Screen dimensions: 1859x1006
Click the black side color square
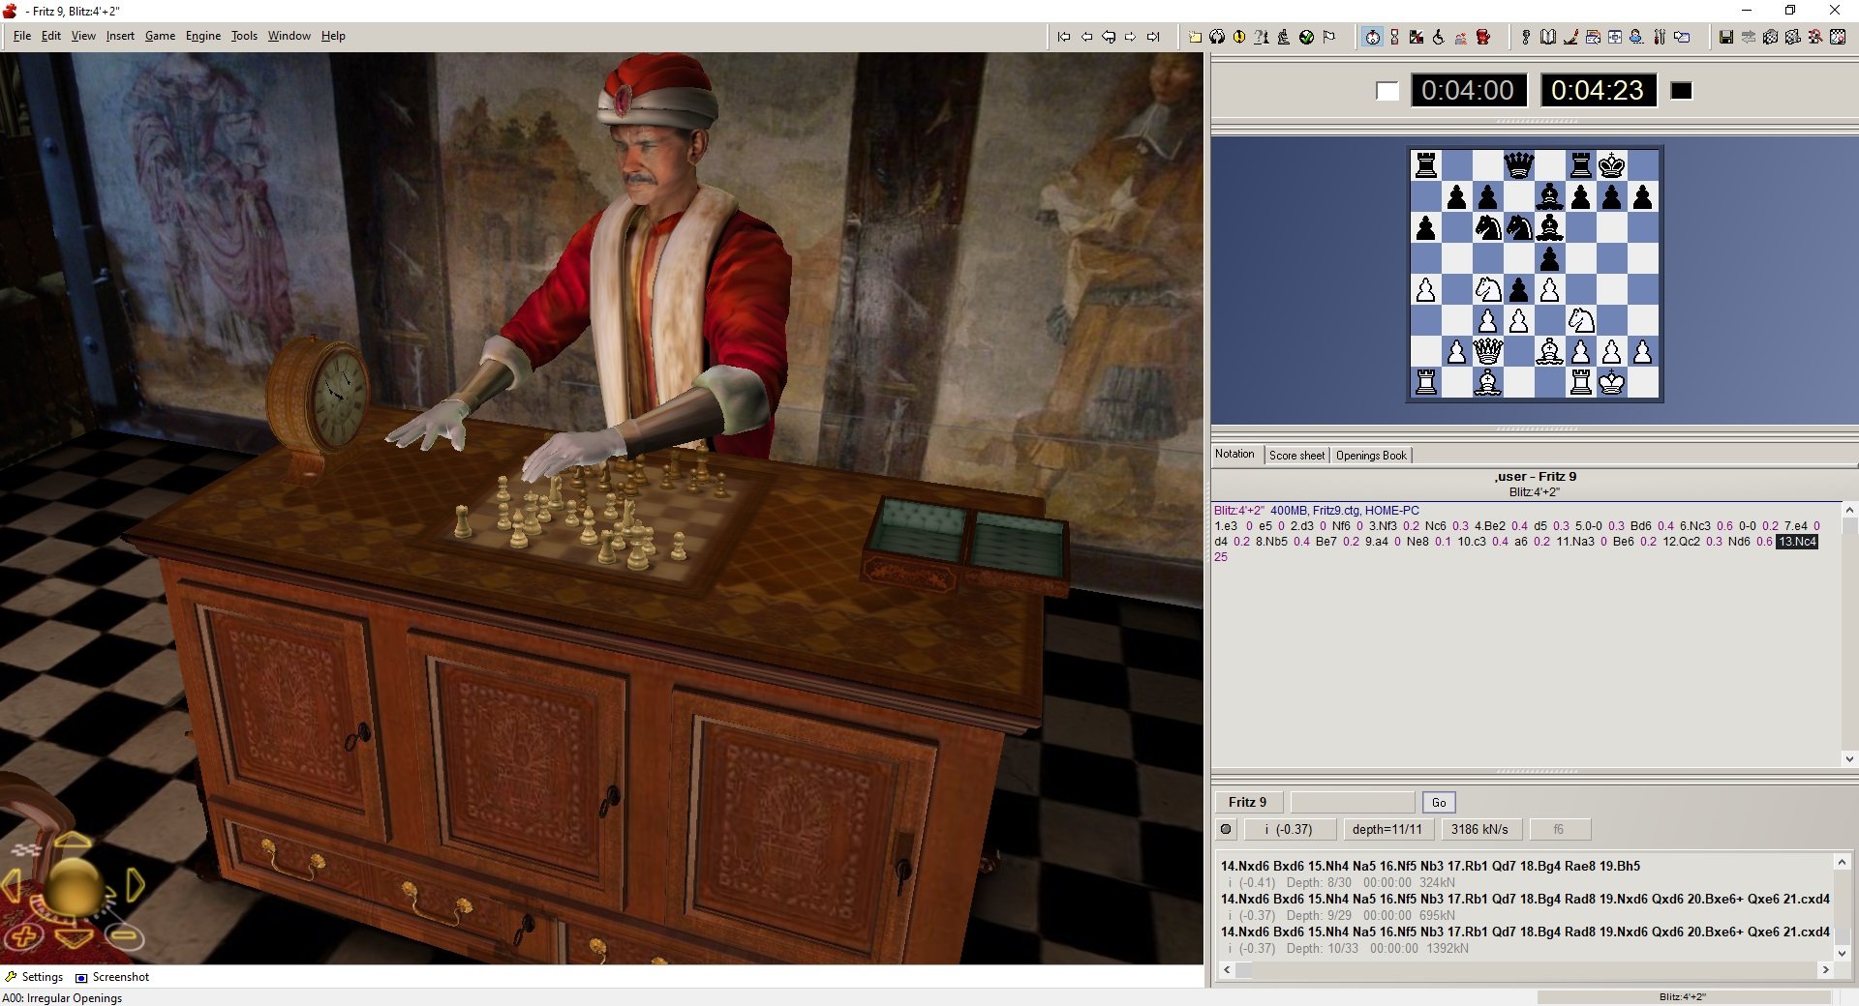[x=1682, y=91]
